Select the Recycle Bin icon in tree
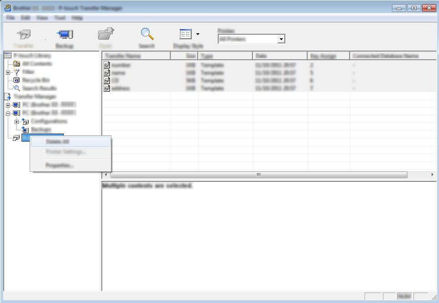Viewport: 439px width, 303px height. (x=16, y=80)
